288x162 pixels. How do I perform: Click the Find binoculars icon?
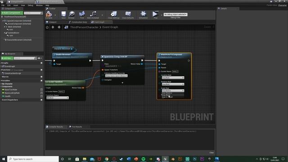point(82,14)
